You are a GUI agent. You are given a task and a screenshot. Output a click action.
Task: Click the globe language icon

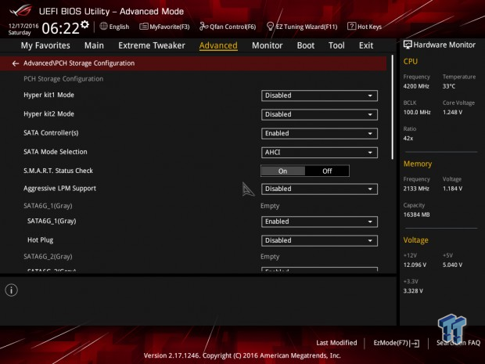[x=103, y=27]
